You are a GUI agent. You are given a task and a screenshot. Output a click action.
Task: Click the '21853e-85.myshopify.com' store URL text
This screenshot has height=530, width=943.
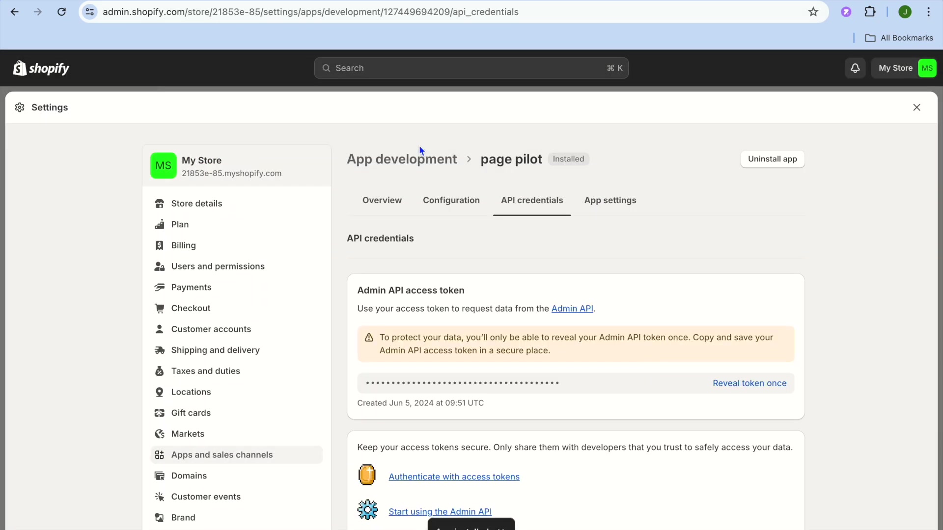point(231,173)
